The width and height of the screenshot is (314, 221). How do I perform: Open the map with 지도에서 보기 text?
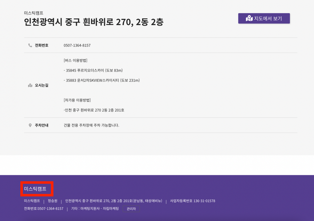(268, 19)
